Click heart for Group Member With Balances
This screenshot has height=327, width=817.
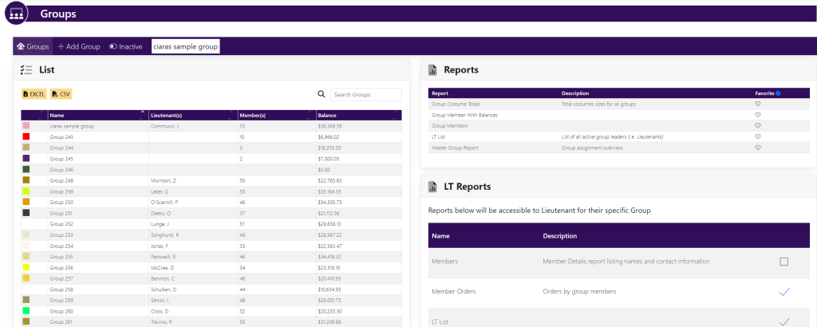coord(757,115)
